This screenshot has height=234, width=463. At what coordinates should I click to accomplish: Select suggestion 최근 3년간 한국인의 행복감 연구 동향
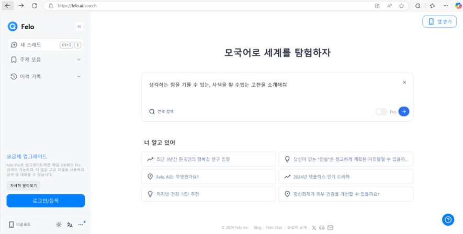pos(209,159)
